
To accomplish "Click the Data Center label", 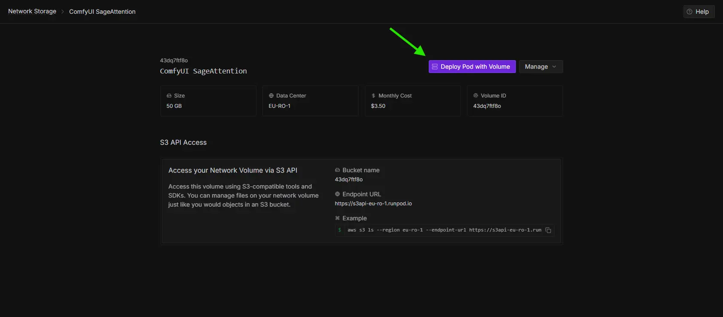I will 291,96.
